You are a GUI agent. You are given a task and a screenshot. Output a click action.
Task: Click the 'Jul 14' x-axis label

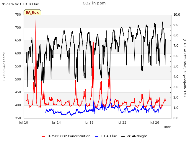point(56,122)
